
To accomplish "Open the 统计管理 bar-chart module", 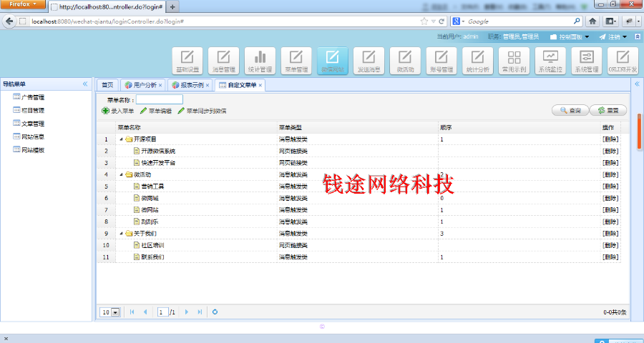I will (260, 61).
